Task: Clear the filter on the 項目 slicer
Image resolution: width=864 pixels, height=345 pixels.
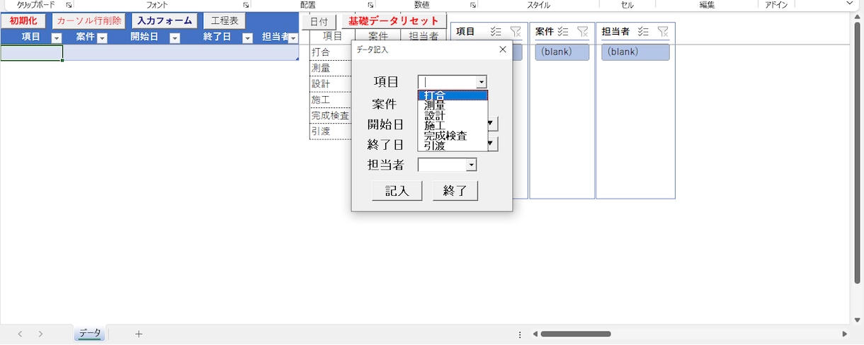Action: pos(516,31)
